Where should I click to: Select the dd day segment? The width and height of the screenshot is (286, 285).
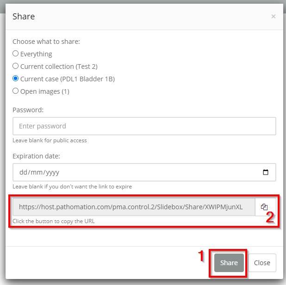23,172
